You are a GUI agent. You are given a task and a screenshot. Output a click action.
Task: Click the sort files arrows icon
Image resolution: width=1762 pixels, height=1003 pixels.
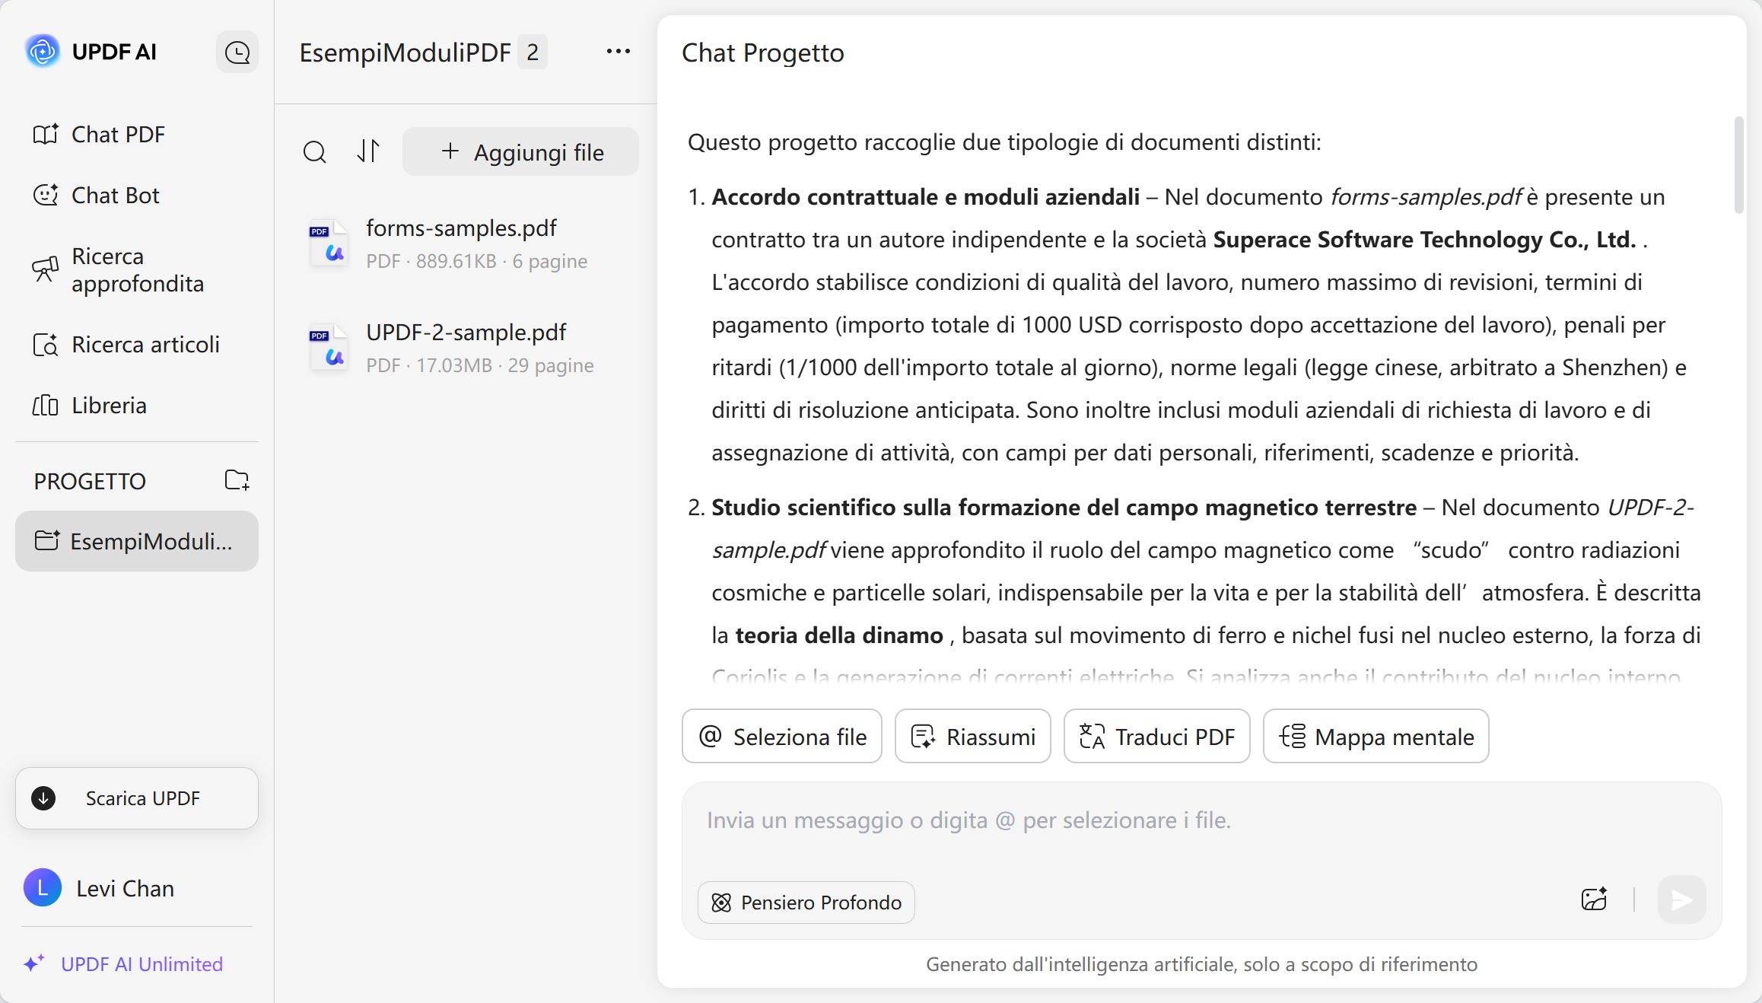tap(368, 151)
